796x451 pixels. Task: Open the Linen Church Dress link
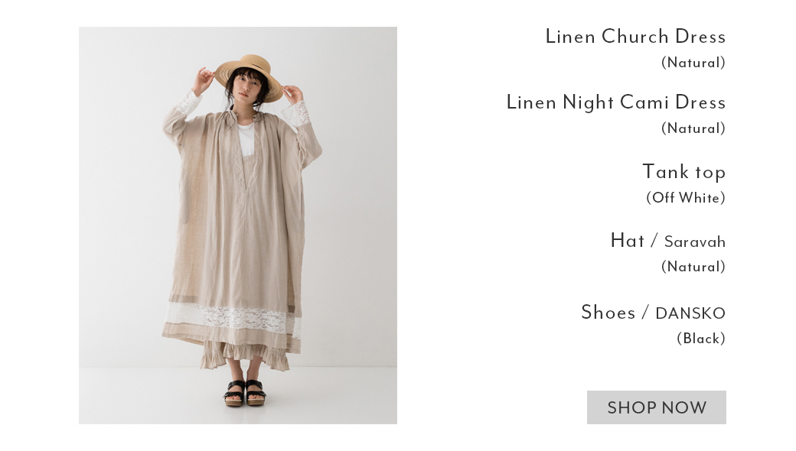point(635,37)
